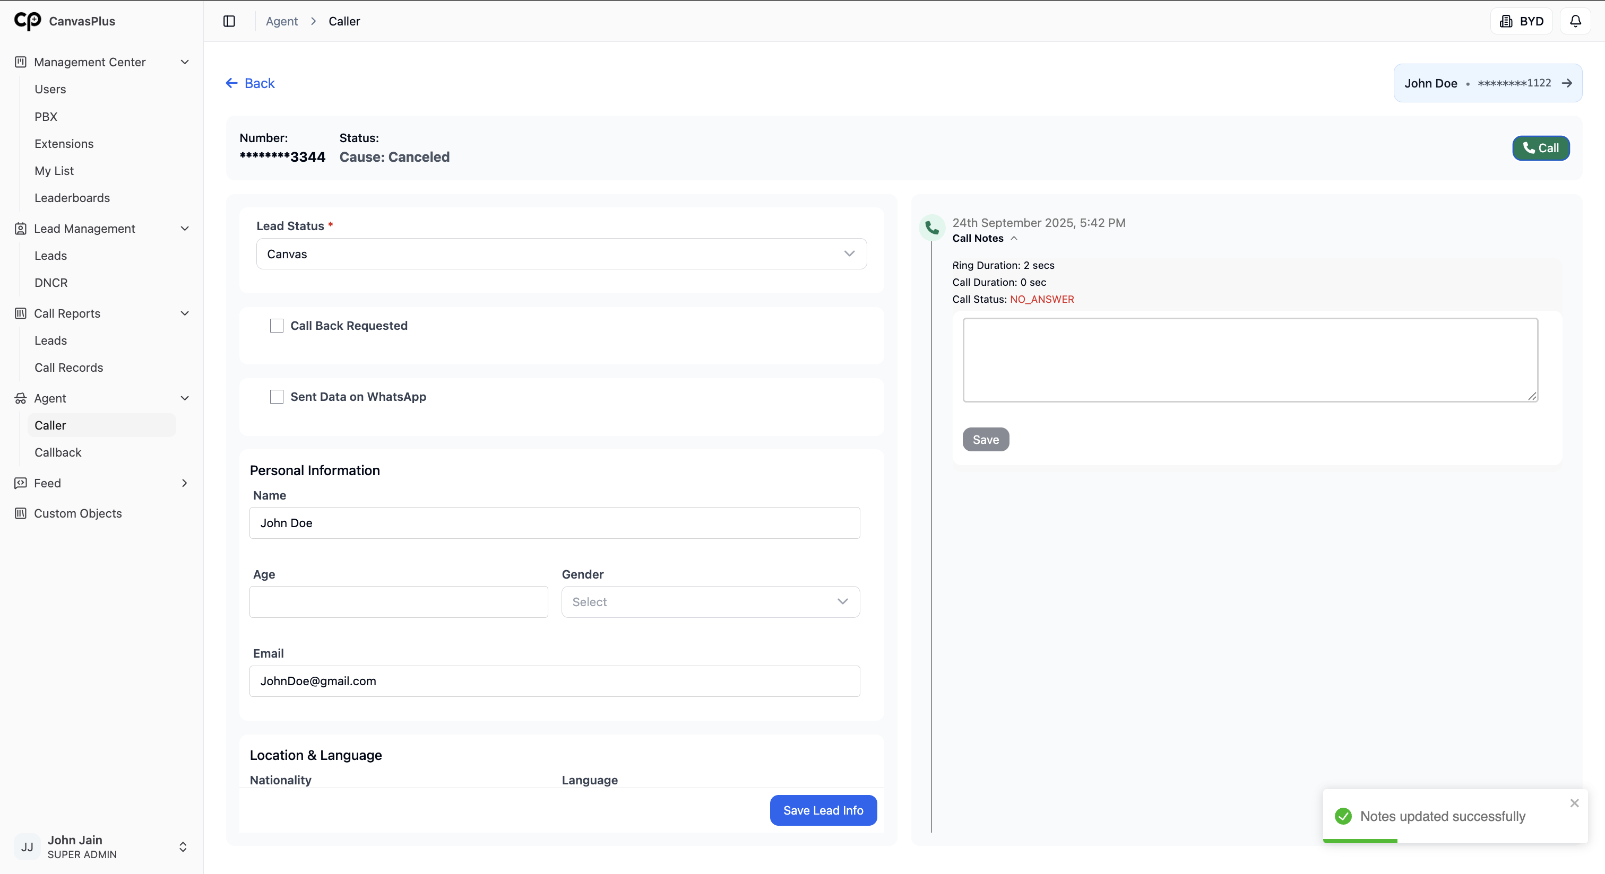The width and height of the screenshot is (1605, 874).
Task: Click the Save Lead Info button
Action: pos(823,810)
